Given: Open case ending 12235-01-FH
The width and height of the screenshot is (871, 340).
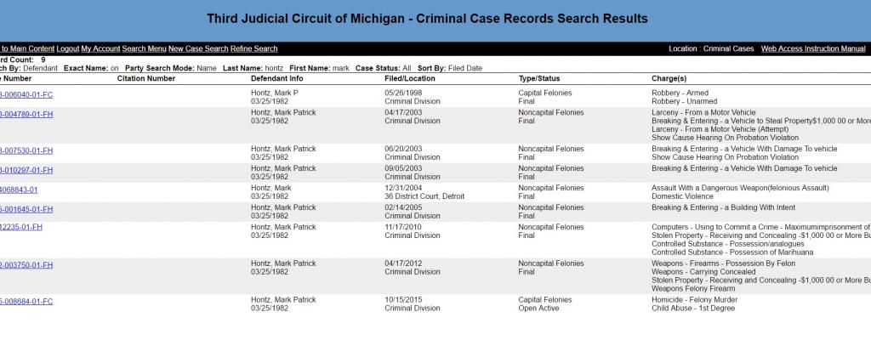Looking at the screenshot, I should [22, 228].
